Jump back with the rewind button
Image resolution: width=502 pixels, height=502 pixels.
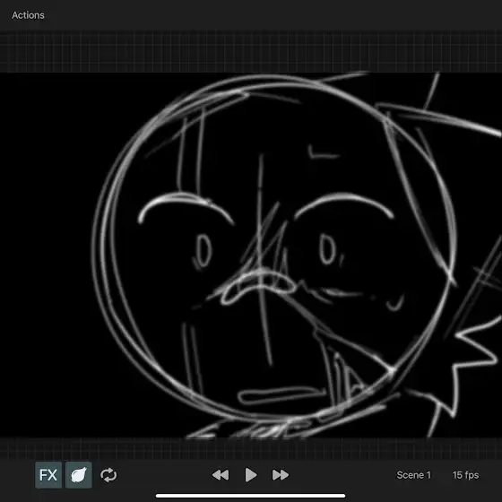(x=221, y=475)
